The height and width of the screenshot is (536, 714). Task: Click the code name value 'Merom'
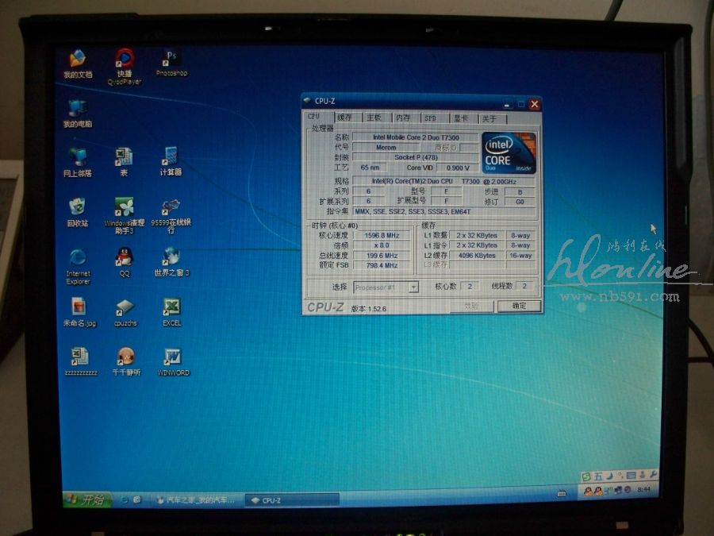click(386, 147)
